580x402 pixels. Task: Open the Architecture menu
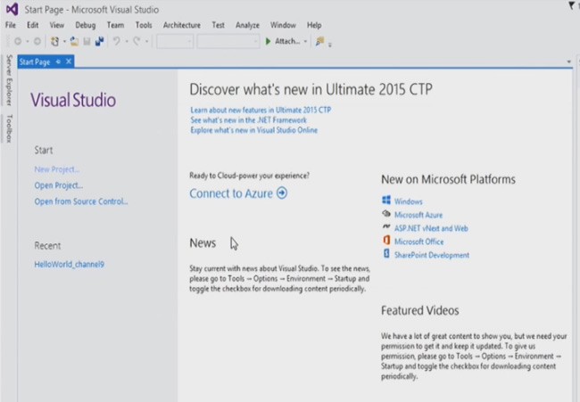[182, 25]
